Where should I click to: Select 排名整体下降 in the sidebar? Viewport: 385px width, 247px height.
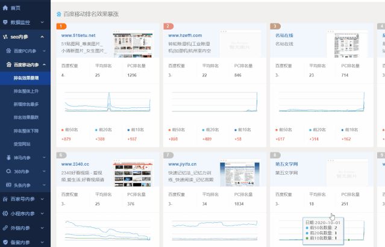point(25,131)
